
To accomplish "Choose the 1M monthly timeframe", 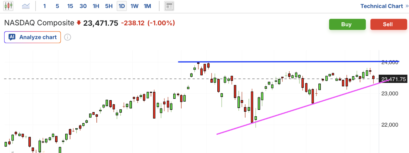I will coord(147,6).
